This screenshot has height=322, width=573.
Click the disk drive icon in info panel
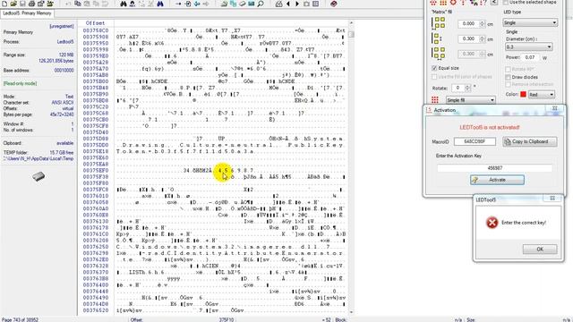(x=38, y=177)
